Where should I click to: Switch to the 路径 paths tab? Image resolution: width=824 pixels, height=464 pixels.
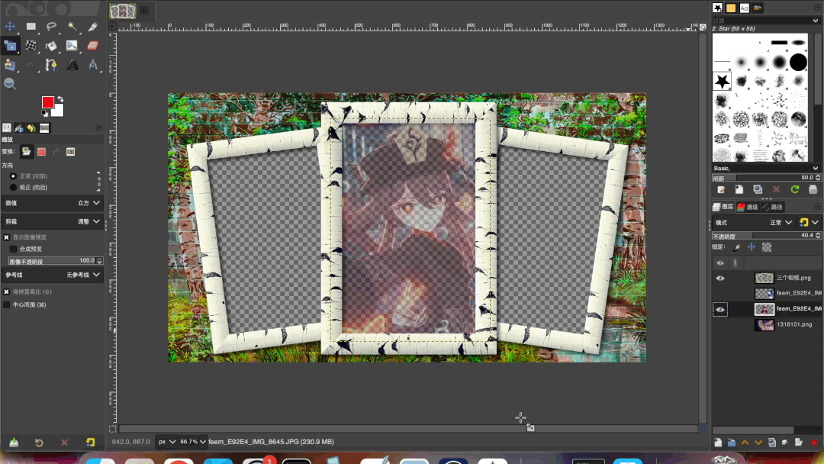coord(772,207)
